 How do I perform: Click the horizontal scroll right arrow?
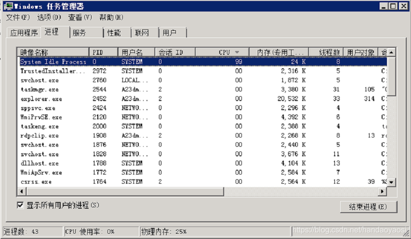[383, 191]
